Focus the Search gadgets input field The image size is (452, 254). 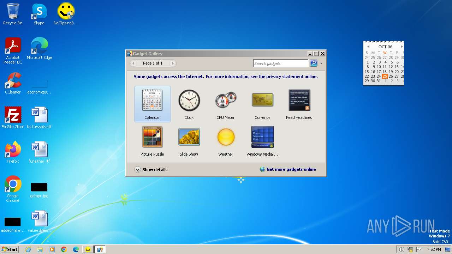pyautogui.click(x=281, y=63)
